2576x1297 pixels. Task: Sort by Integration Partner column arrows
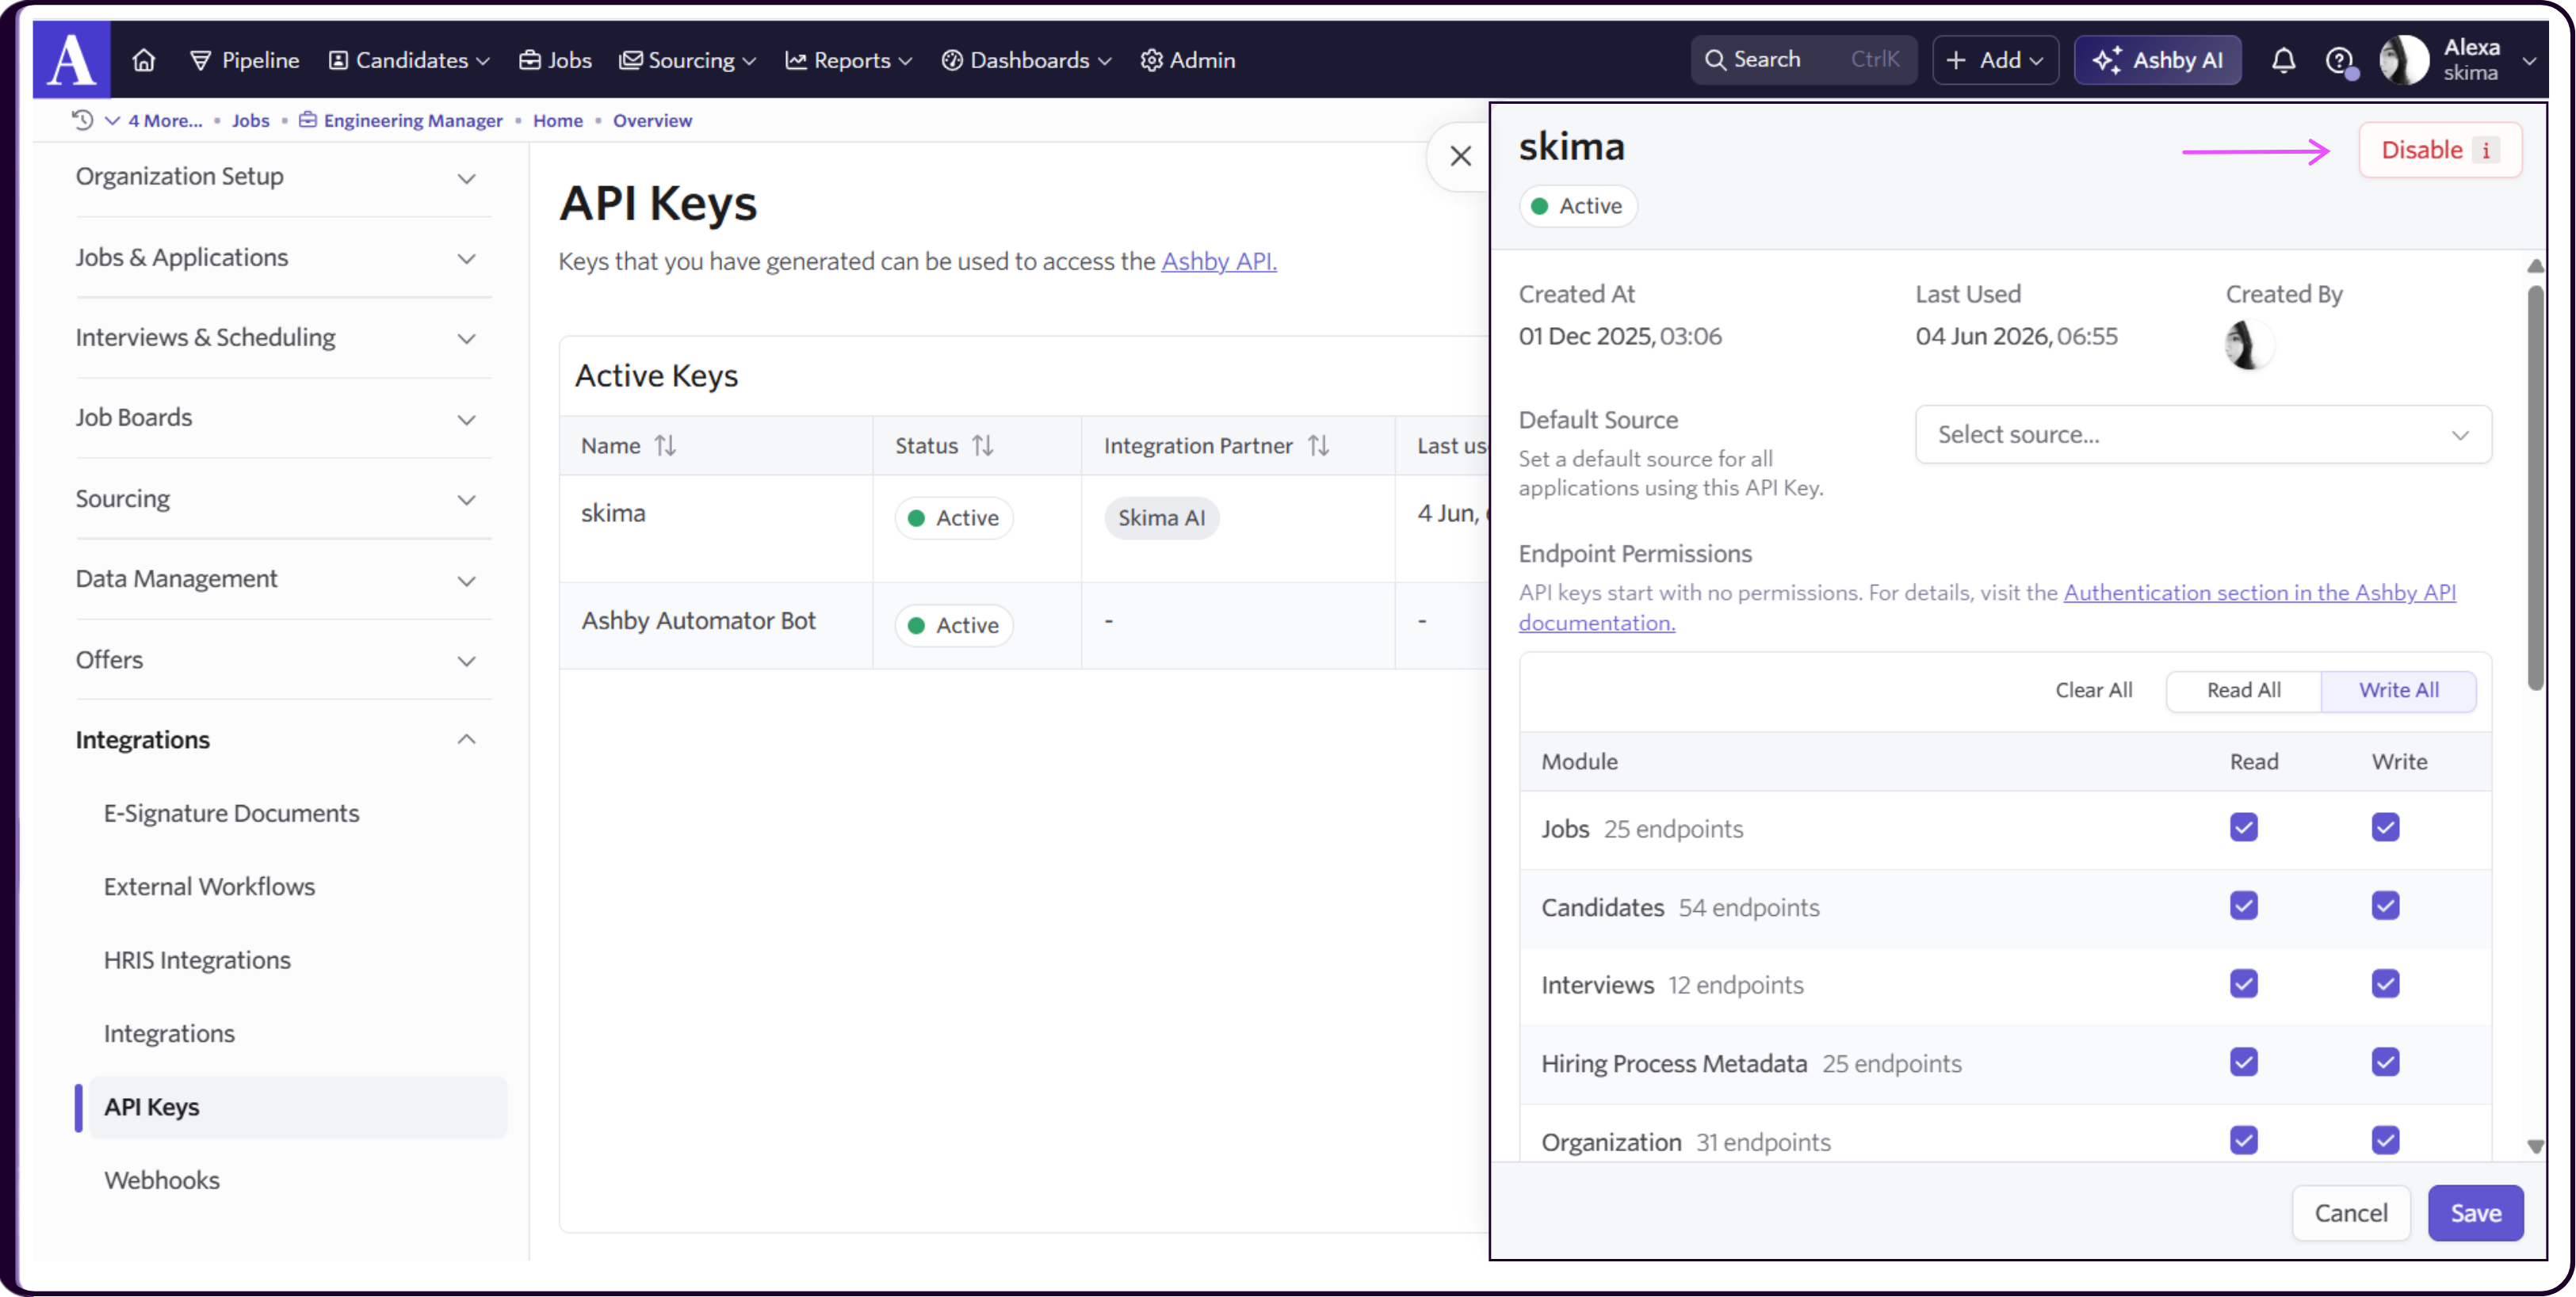point(1318,445)
